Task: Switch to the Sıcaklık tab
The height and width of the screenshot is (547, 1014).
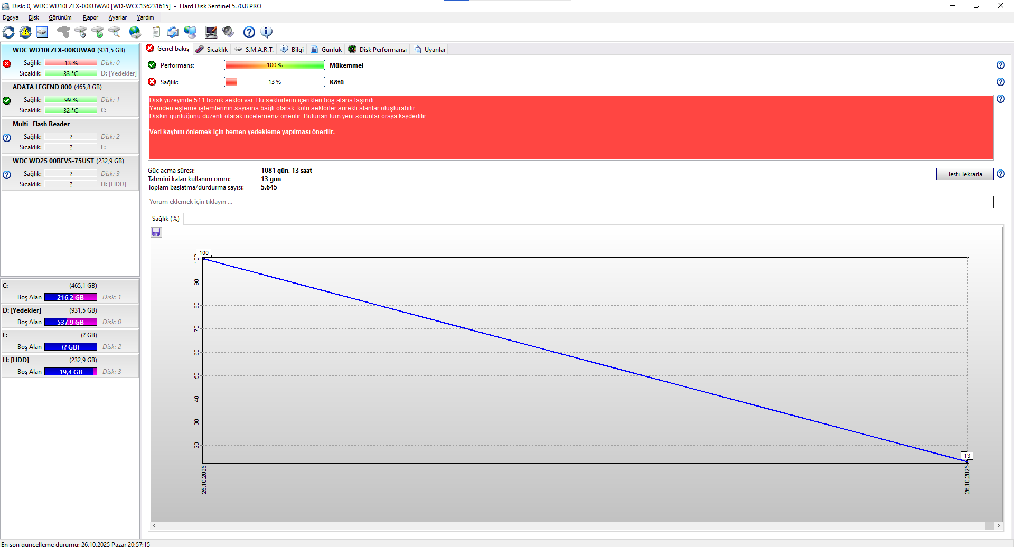Action: pyautogui.click(x=211, y=49)
